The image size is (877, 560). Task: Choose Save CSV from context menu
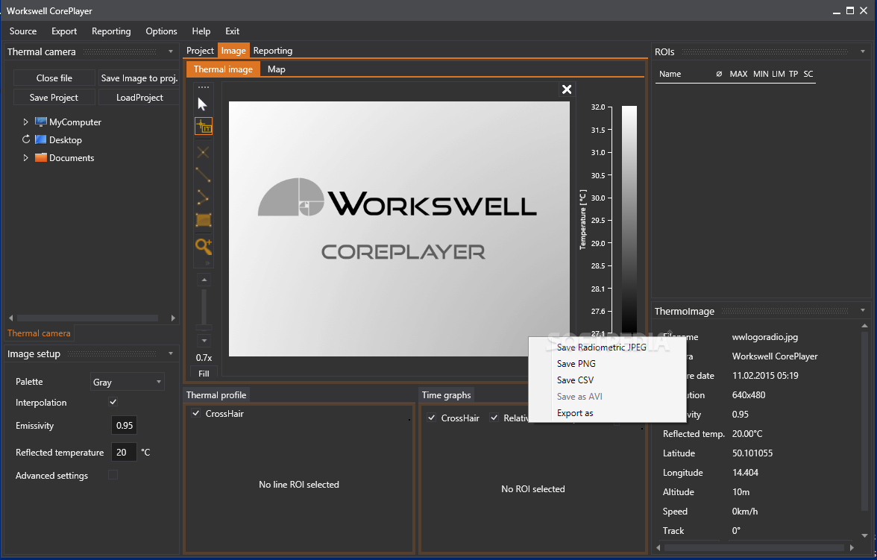click(x=575, y=380)
